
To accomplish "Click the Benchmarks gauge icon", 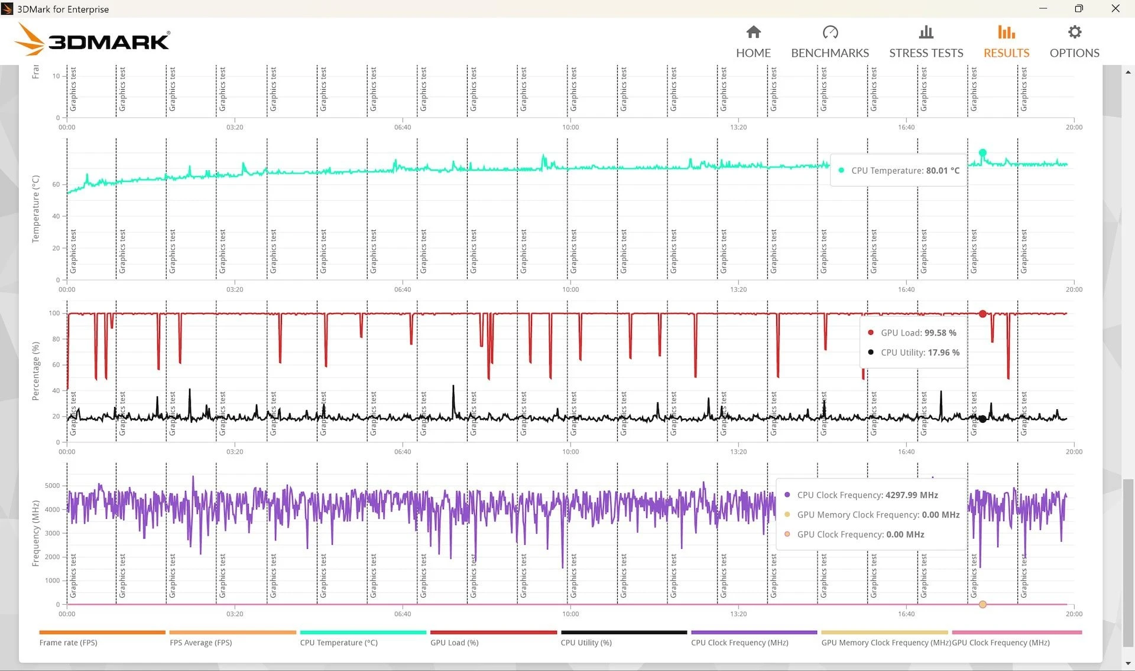I will (x=830, y=32).
